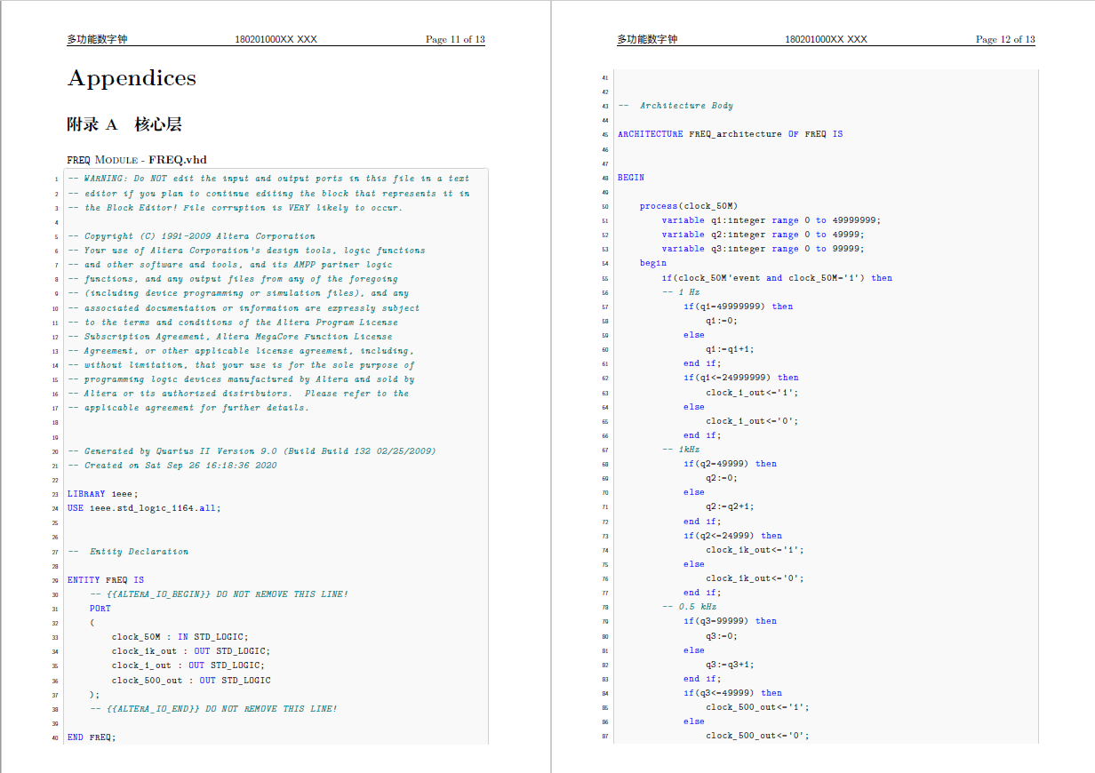This screenshot has width=1095, height=773.
Task: Click the clock_50M : IN STD_LOGIC line
Action: tap(180, 637)
